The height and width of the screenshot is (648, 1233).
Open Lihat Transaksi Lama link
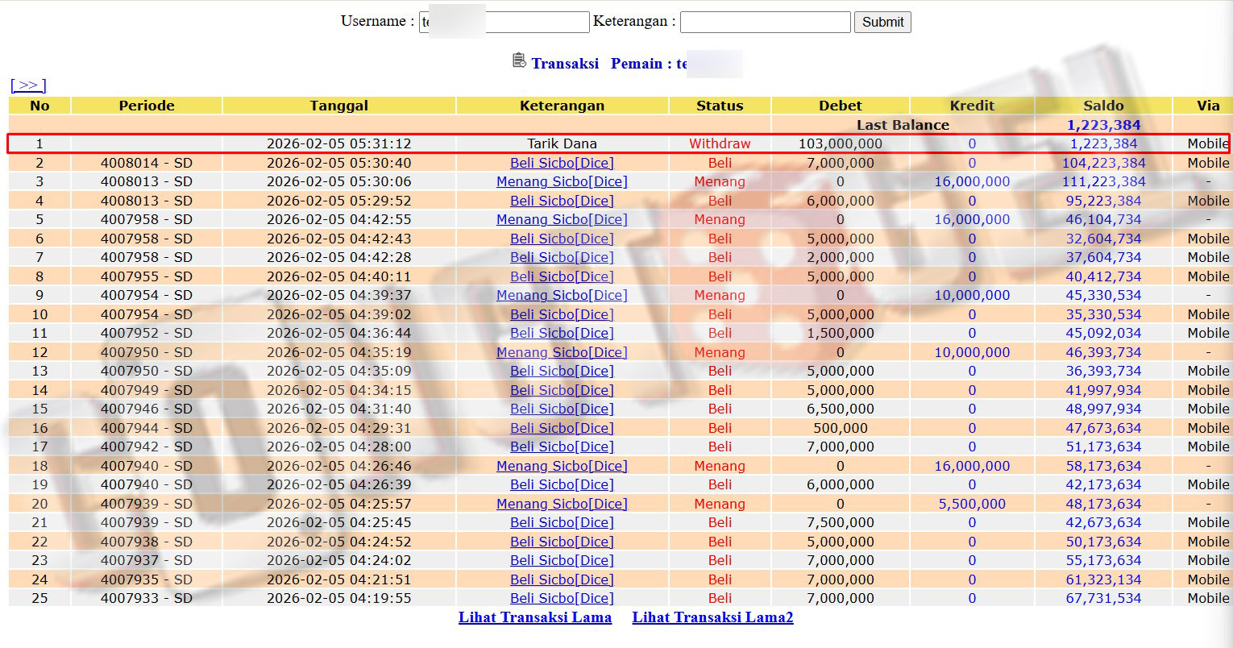534,617
